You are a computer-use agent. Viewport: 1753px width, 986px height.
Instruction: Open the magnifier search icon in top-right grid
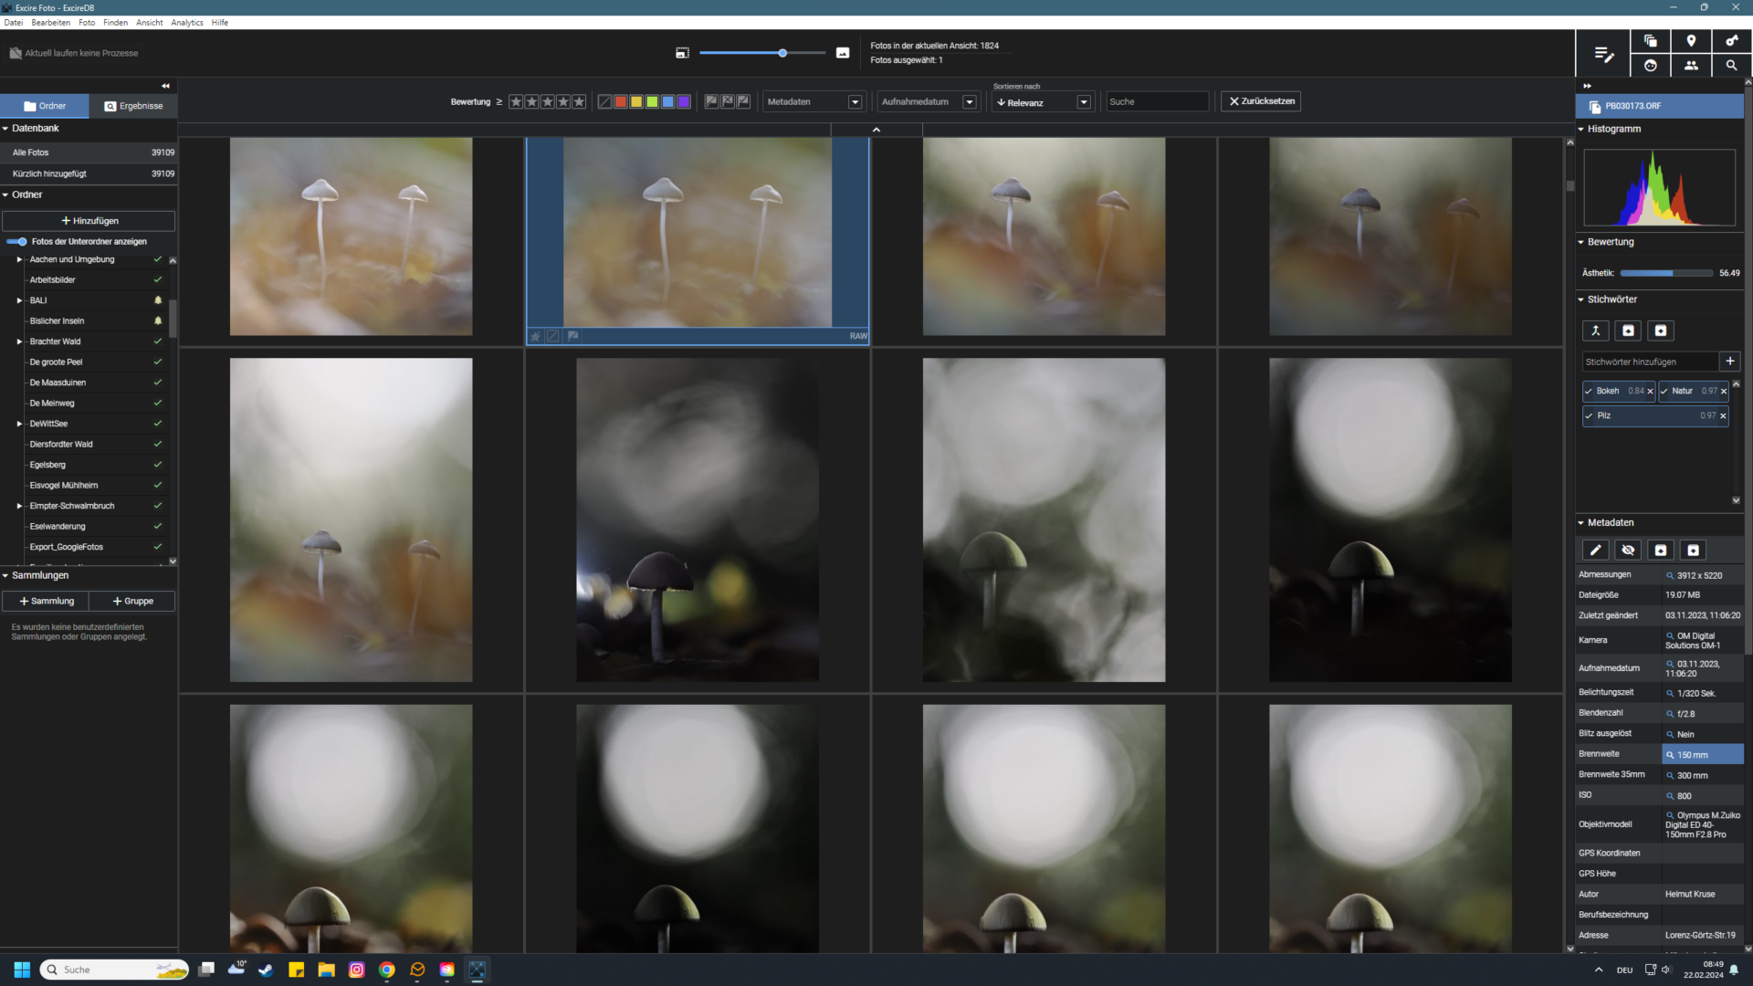pyautogui.click(x=1731, y=65)
